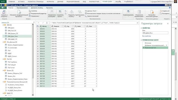Click the Все свойства link
Screen dimensions: 178x100
tap(147, 36)
